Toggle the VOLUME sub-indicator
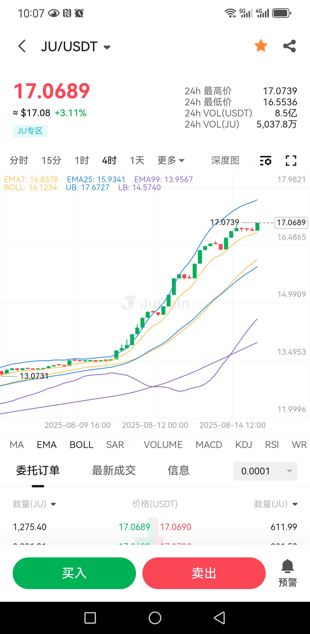Image resolution: width=310 pixels, height=634 pixels. [163, 445]
